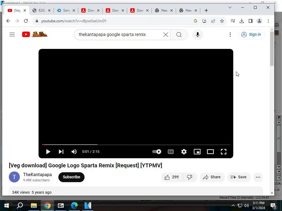
Task: Open system volume control in tray
Action: click(x=246, y=206)
